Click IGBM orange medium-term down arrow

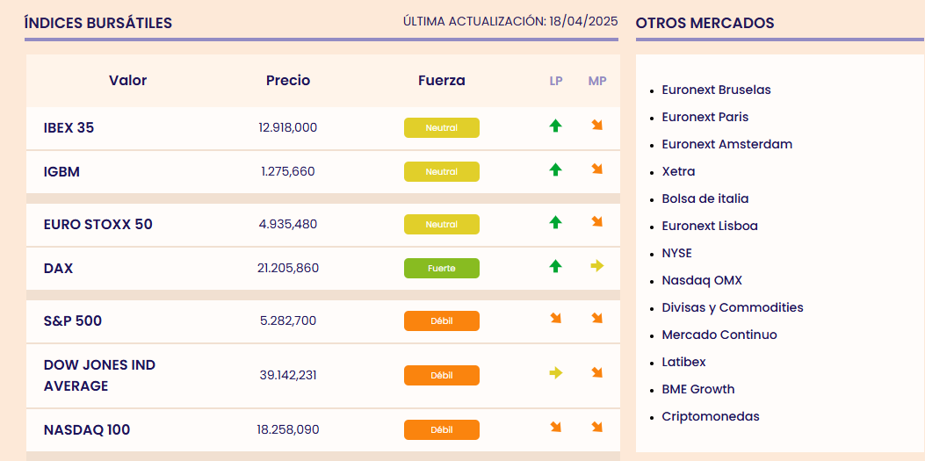coord(597,169)
